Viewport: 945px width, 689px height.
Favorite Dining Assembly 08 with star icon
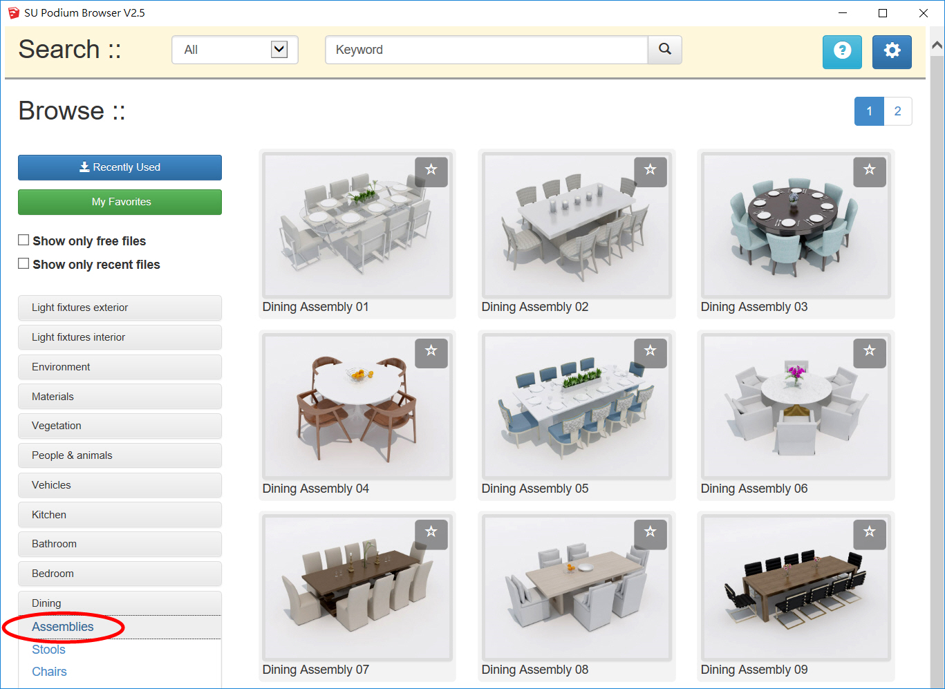(x=651, y=534)
